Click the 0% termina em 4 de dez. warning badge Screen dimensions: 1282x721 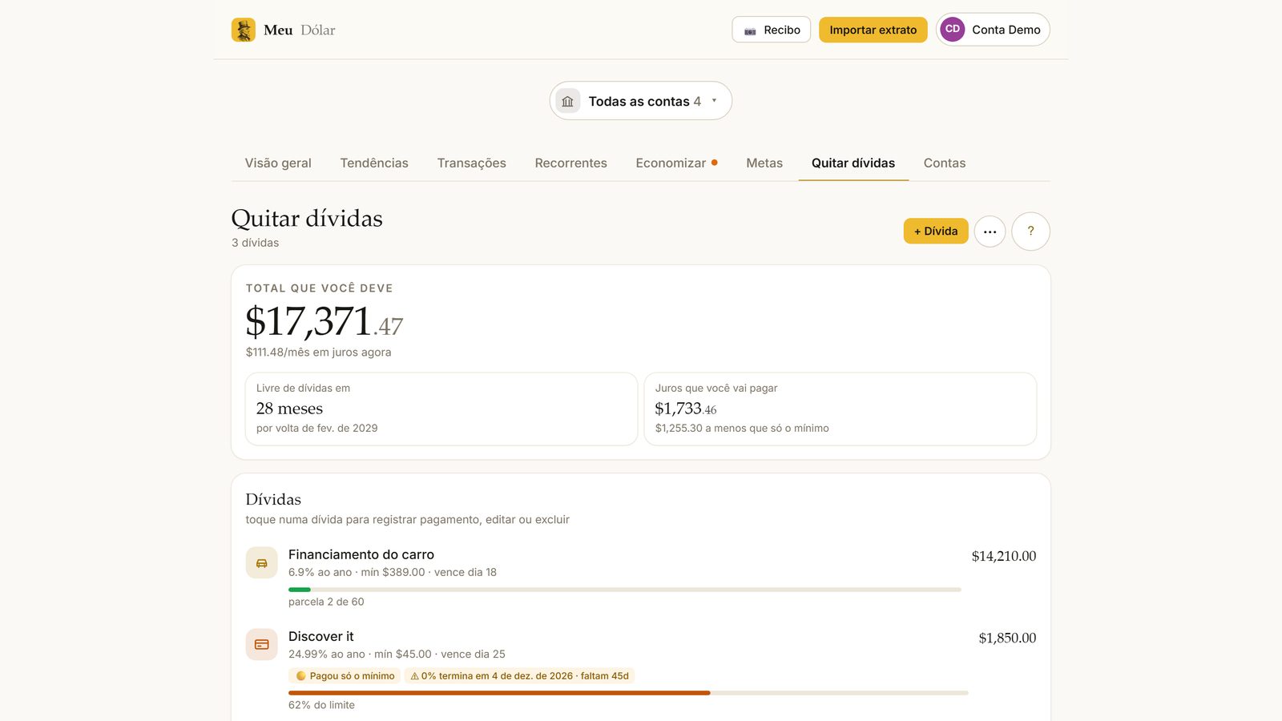(x=519, y=676)
